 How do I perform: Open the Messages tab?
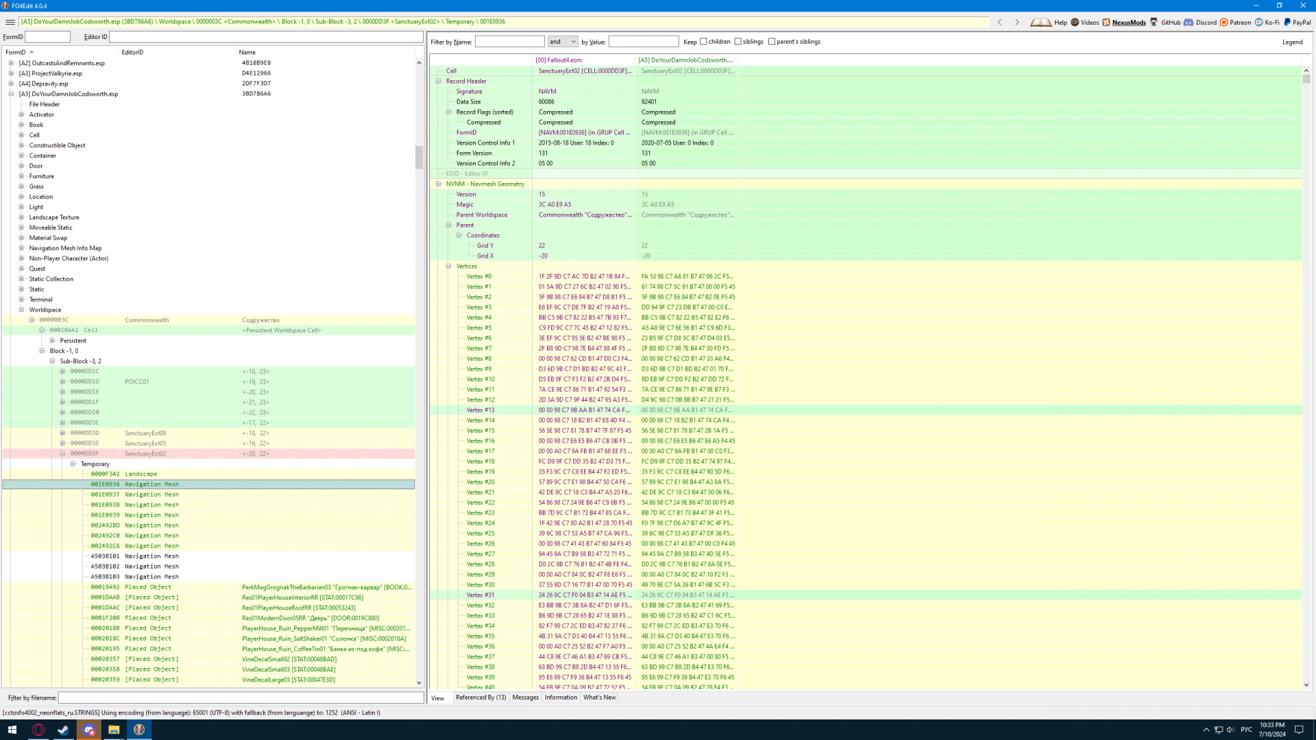click(x=525, y=698)
